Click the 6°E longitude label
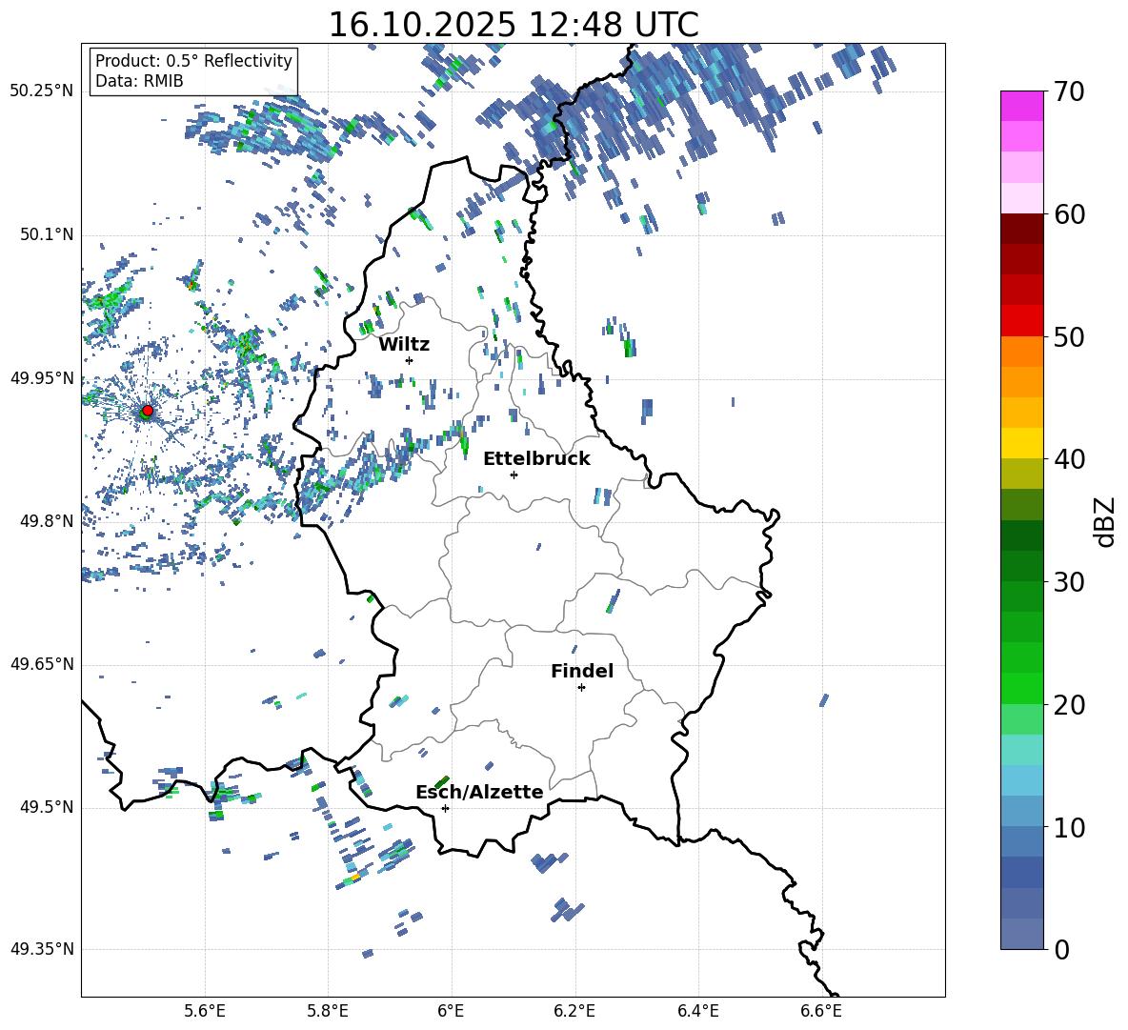The image size is (1128, 1030). (x=451, y=1011)
